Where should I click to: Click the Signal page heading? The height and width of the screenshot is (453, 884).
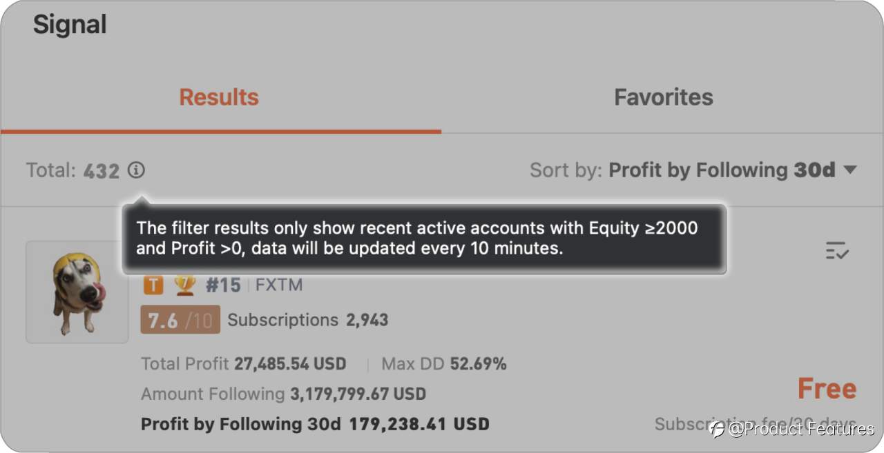pos(70,25)
